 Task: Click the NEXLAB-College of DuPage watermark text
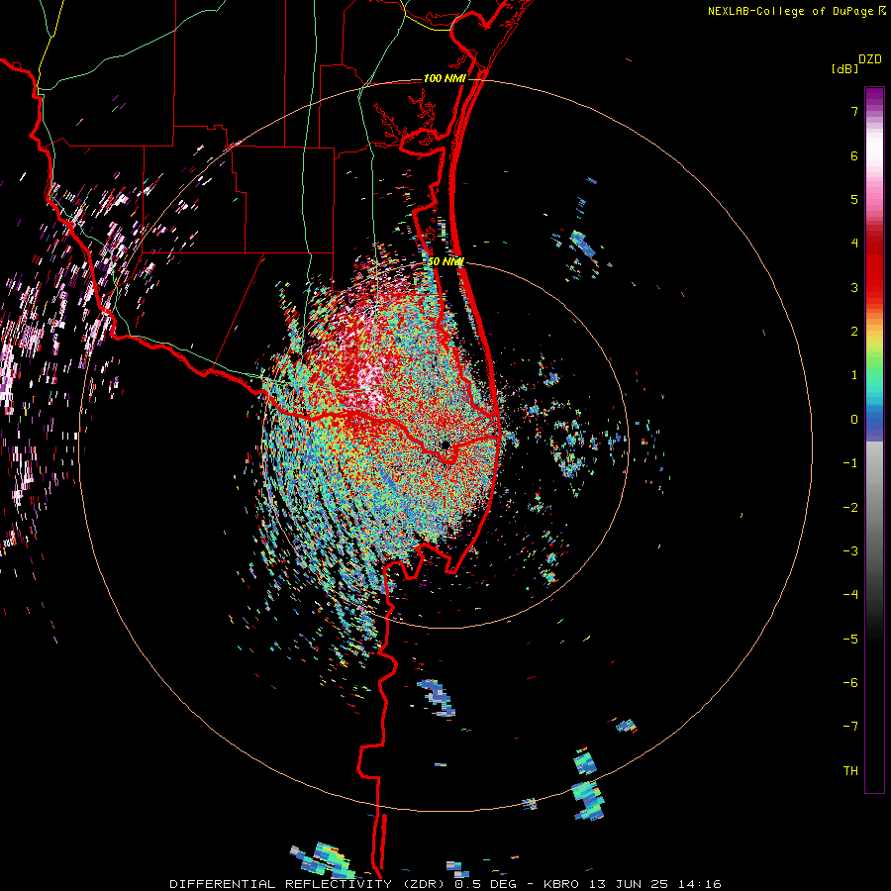click(x=790, y=11)
